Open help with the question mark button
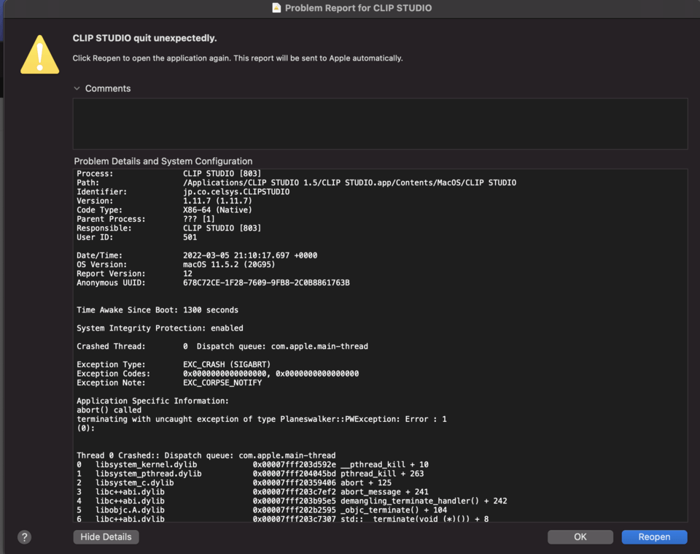Image resolution: width=700 pixels, height=554 pixels. [x=24, y=536]
